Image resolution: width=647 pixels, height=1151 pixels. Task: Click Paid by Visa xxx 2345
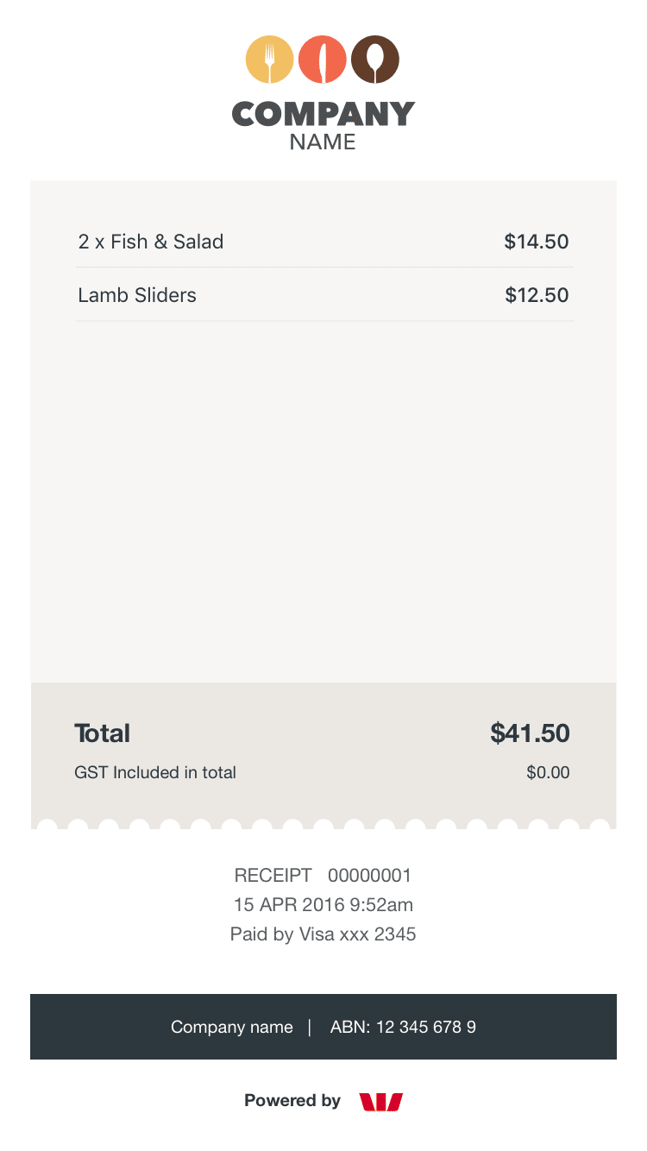323,934
